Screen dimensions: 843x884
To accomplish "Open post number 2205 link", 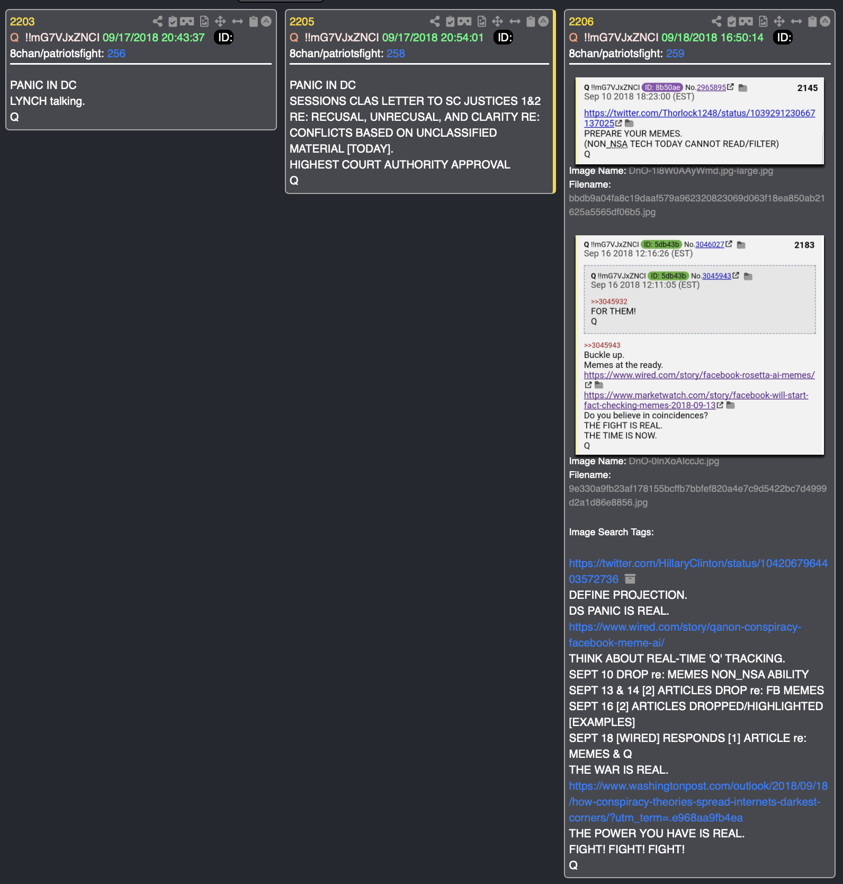I will pyautogui.click(x=302, y=22).
